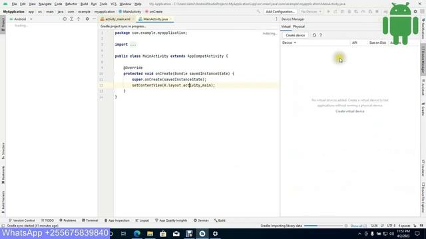Screen dimensions: 426x239
Task: Click the myapplication breadcrumb
Action: point(105,12)
